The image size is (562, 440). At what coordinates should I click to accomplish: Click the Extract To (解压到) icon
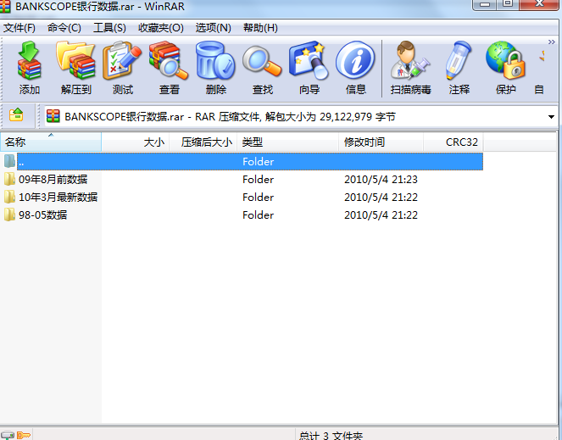point(76,68)
